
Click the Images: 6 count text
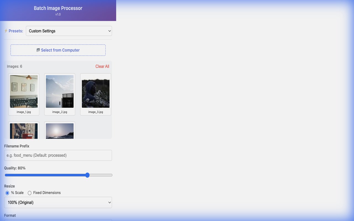[15, 66]
